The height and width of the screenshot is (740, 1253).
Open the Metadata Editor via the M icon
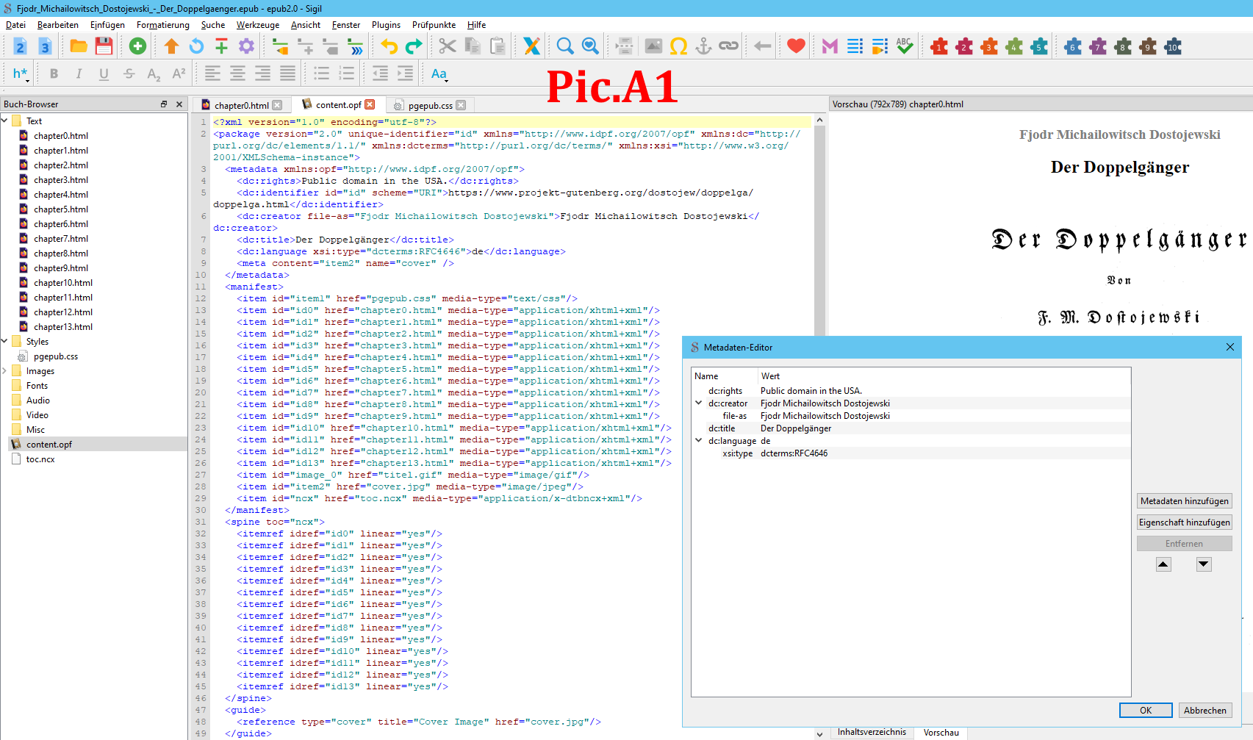[830, 46]
